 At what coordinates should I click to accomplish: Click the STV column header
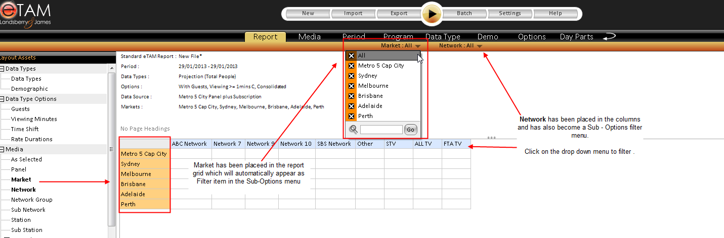(x=399, y=144)
